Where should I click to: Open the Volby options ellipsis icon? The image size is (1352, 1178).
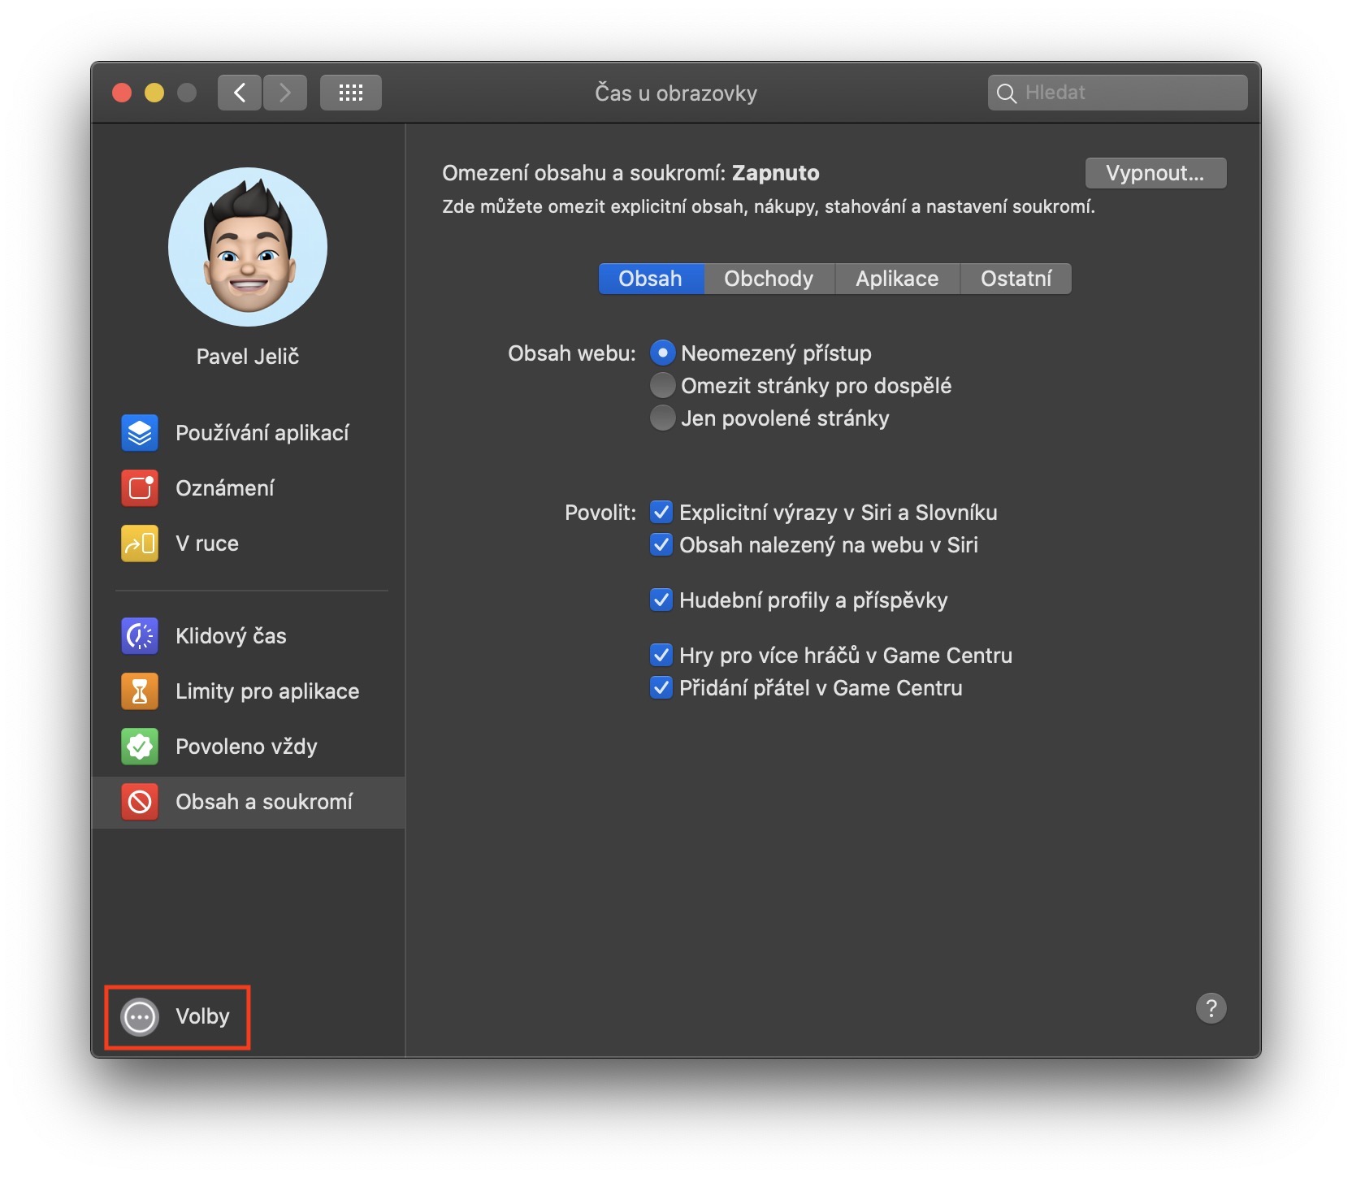click(140, 1016)
